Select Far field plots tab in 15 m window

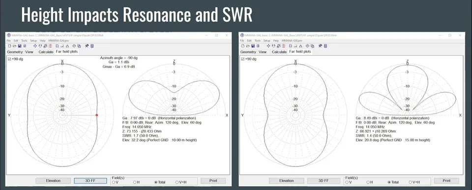click(x=300, y=51)
